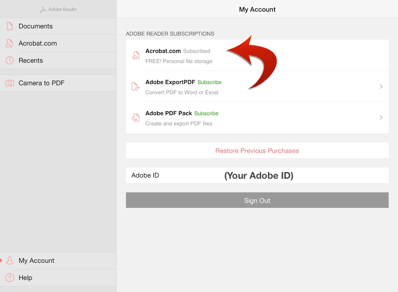Click the Adobe ID label
The image size is (398, 292).
tap(145, 175)
